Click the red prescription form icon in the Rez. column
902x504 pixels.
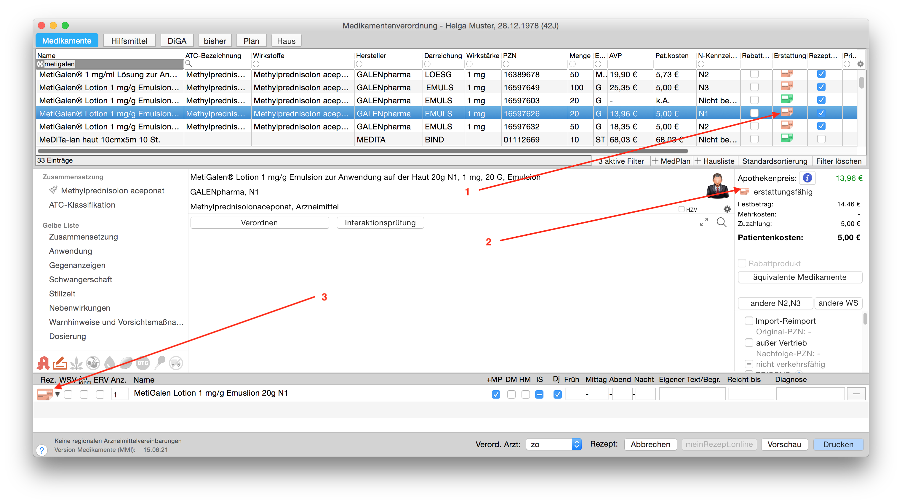45,394
